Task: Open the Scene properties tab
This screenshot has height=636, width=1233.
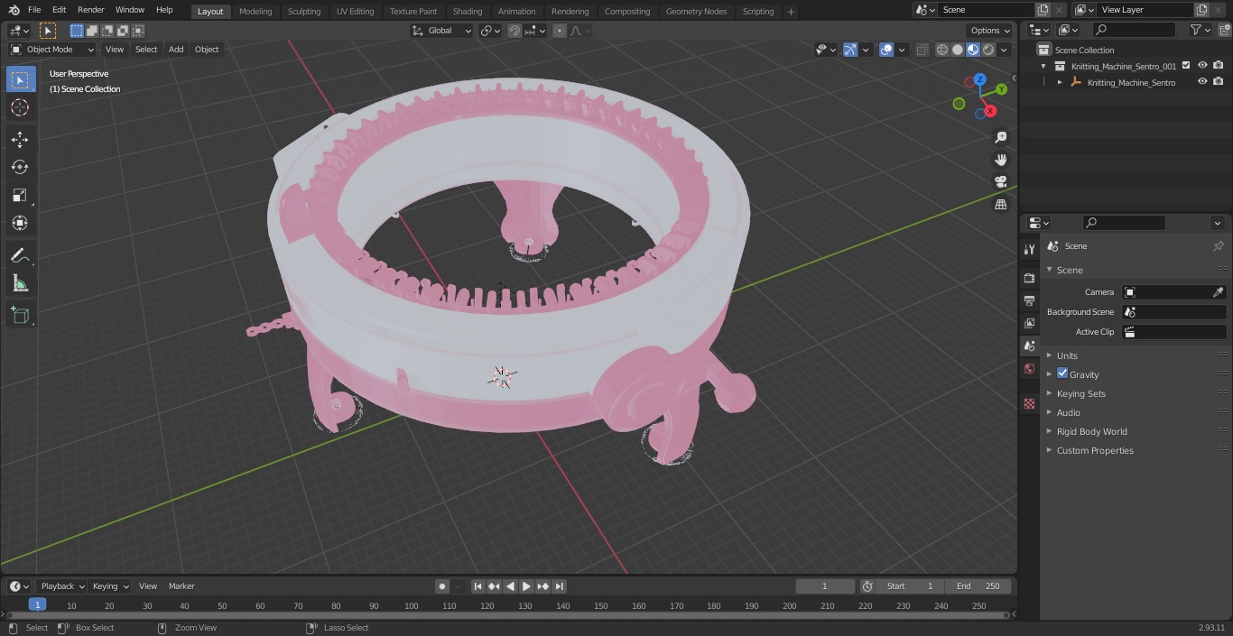Action: click(x=1029, y=346)
